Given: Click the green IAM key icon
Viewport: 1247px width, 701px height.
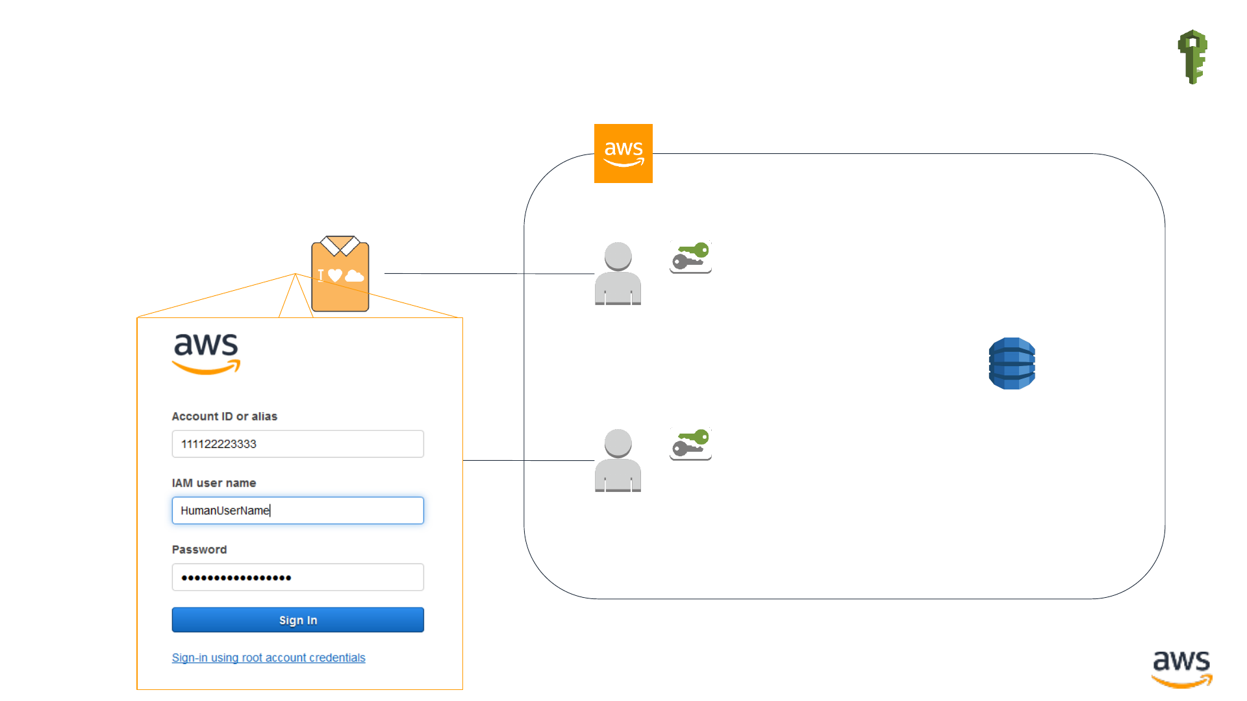Looking at the screenshot, I should pyautogui.click(x=1193, y=56).
